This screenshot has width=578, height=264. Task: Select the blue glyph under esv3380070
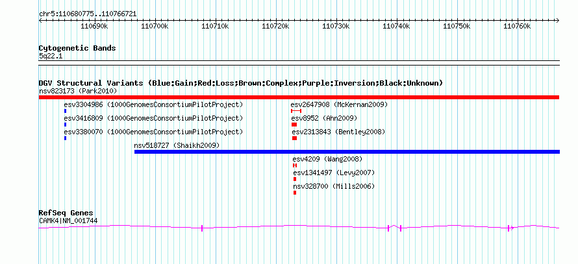click(x=65, y=138)
